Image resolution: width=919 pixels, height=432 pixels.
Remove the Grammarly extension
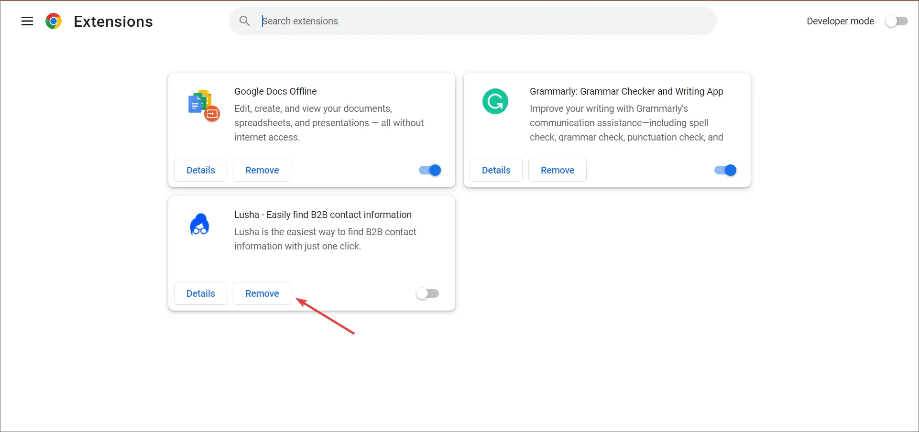tap(557, 170)
